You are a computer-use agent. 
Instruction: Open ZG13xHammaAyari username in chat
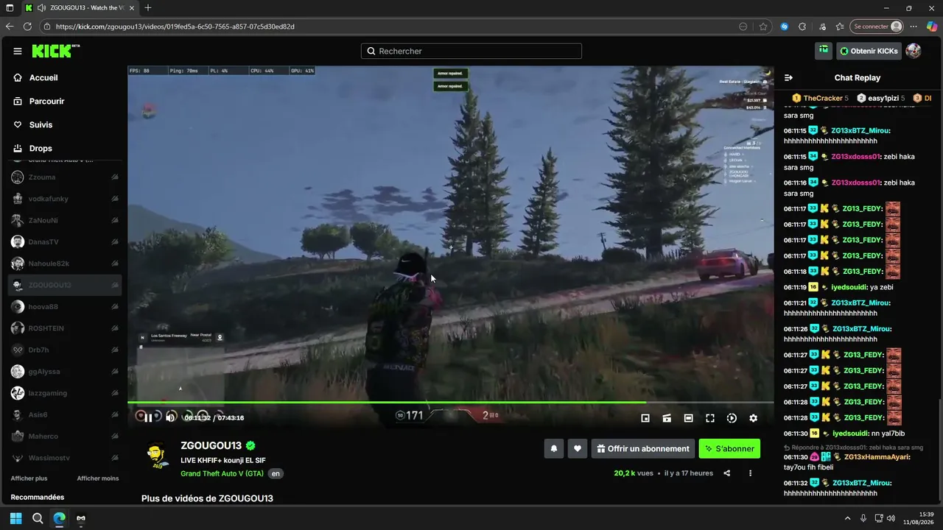click(876, 457)
